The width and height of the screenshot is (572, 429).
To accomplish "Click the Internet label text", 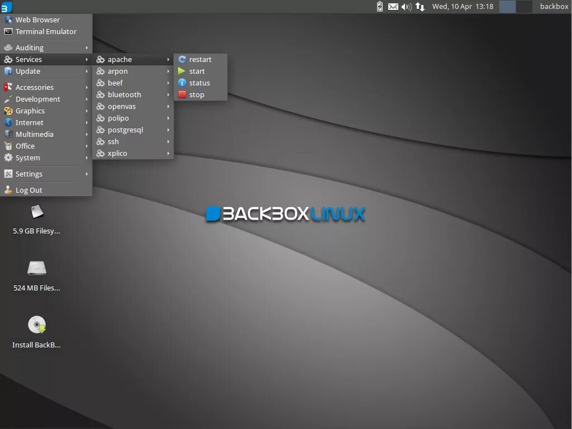I will (x=29, y=122).
